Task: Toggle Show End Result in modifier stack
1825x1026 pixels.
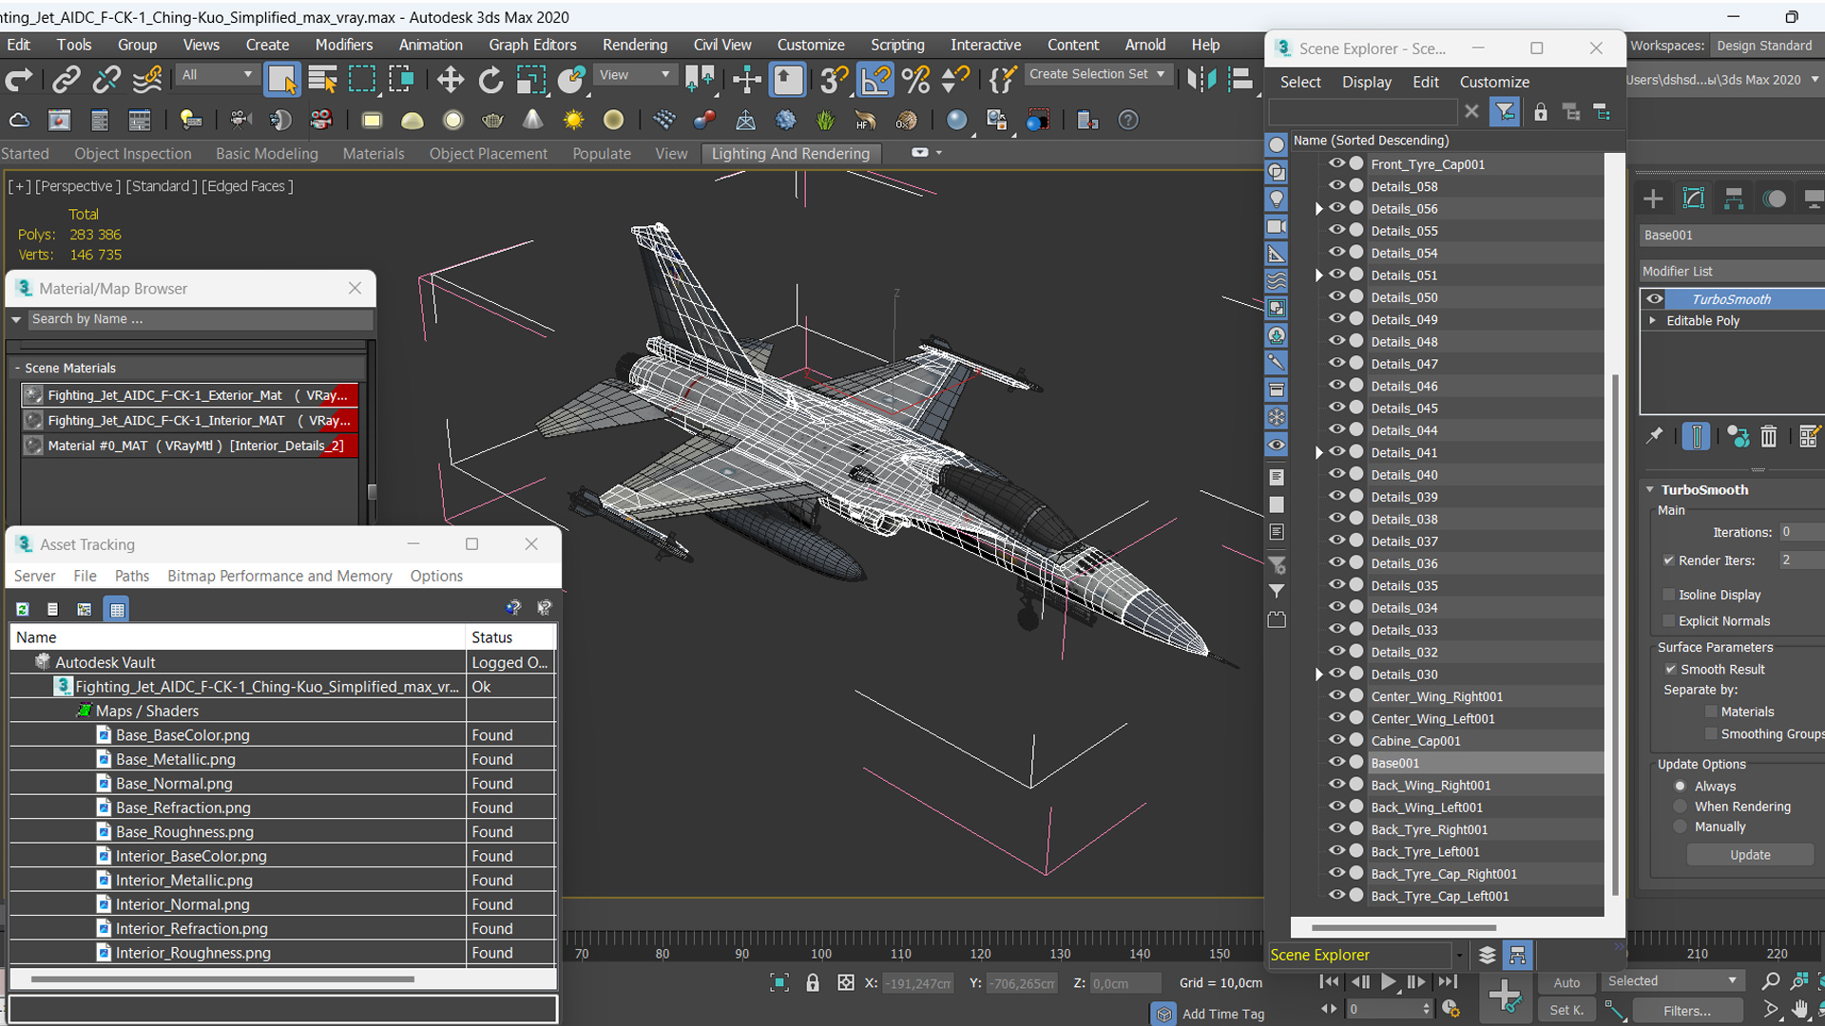Action: pos(1696,436)
